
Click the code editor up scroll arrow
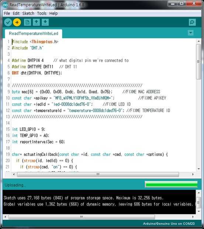click(x=198, y=41)
